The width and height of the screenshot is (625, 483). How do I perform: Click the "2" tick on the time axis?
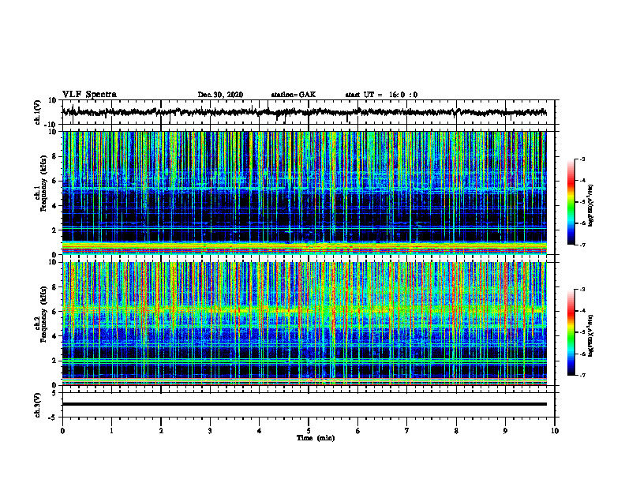click(x=161, y=431)
